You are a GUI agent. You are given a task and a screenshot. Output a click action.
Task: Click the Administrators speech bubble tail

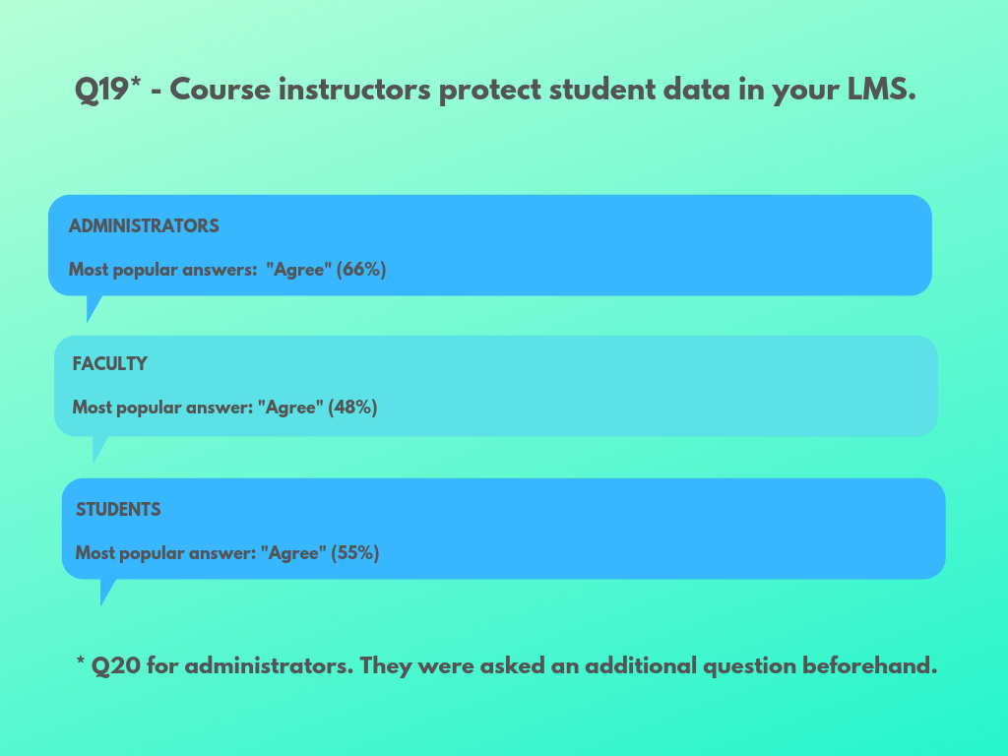[x=92, y=307]
